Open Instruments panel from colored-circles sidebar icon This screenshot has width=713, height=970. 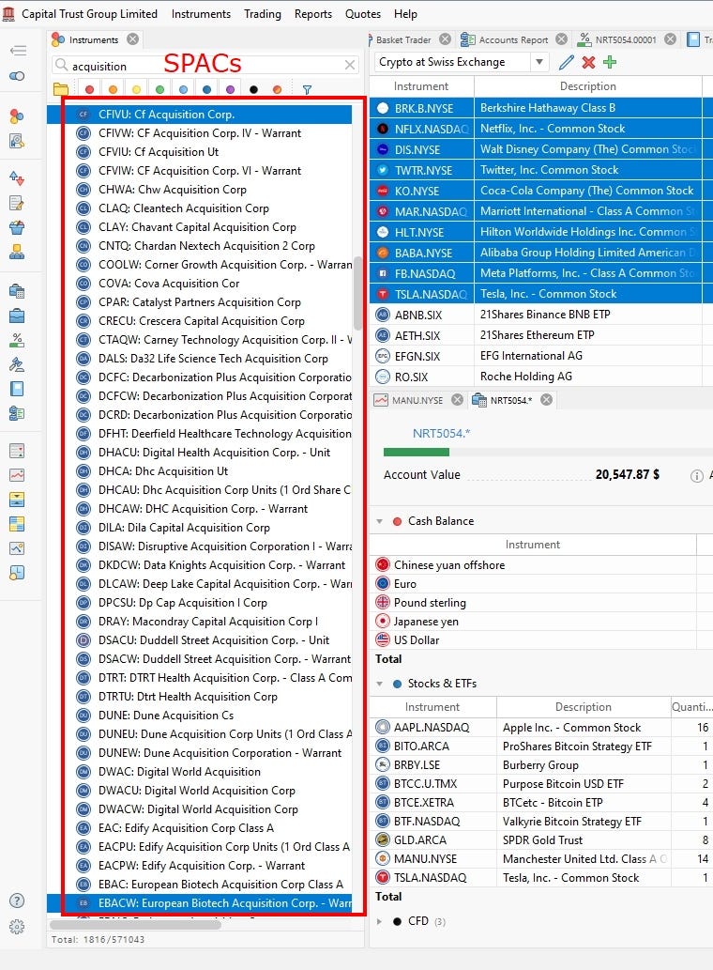[x=17, y=115]
